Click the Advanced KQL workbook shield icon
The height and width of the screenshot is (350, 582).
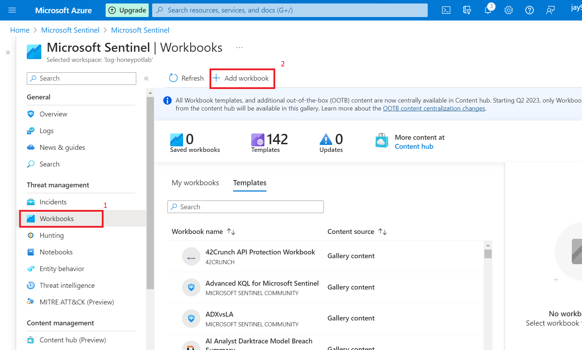tap(191, 287)
